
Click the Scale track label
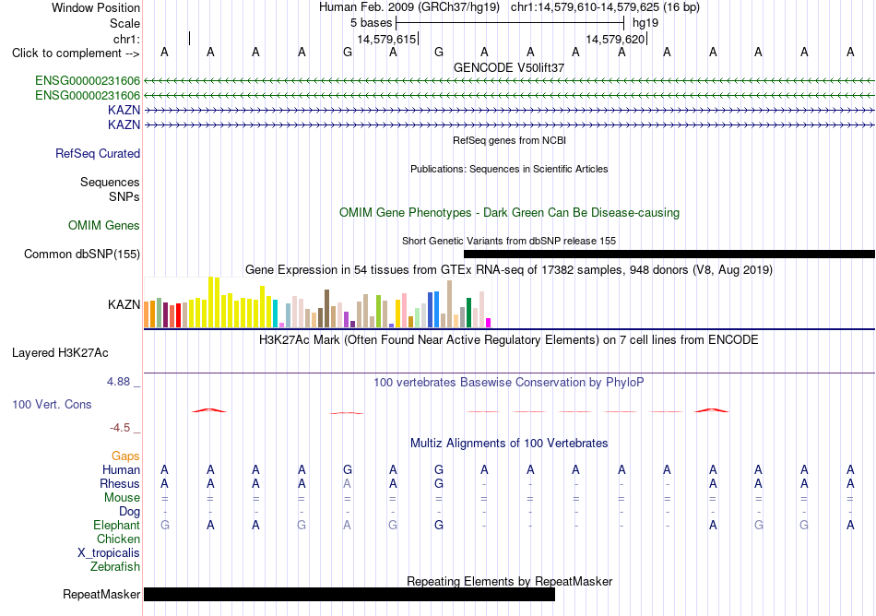click(x=124, y=23)
